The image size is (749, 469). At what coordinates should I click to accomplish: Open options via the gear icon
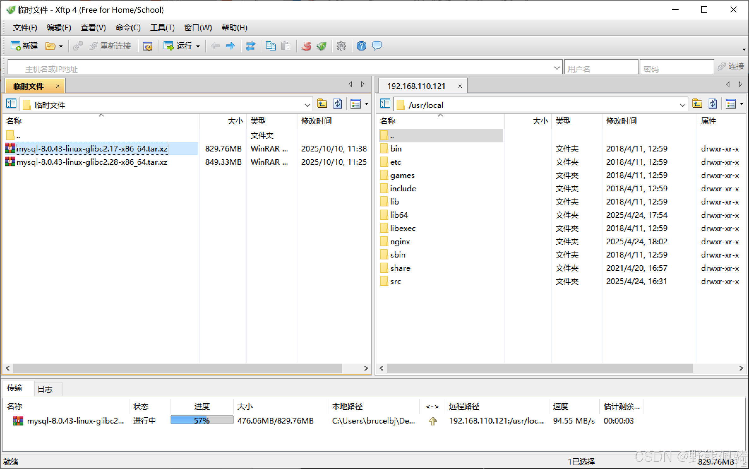(x=341, y=46)
